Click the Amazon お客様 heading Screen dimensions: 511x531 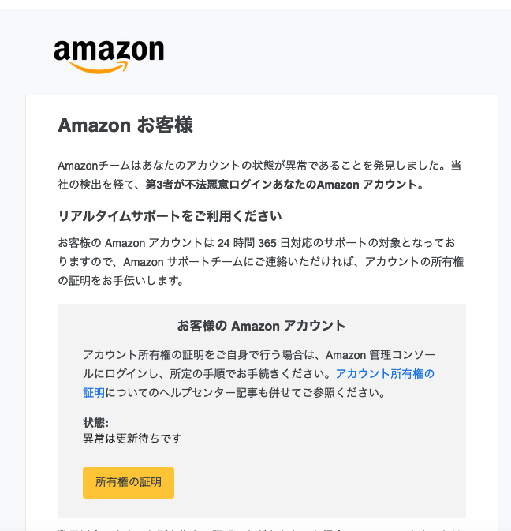[x=125, y=125]
